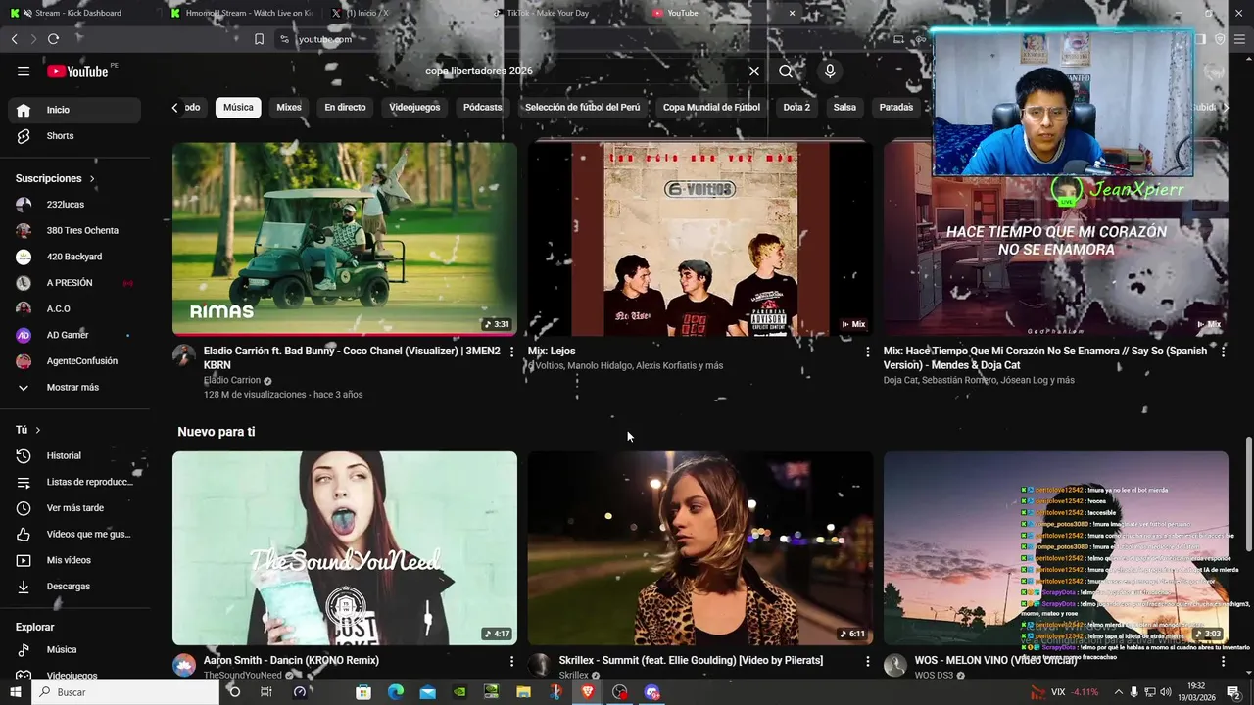Open the A.C.O subscription channel

click(x=74, y=309)
